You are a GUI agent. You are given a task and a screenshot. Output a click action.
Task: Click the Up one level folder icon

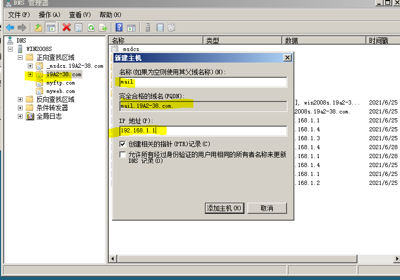(x=38, y=27)
